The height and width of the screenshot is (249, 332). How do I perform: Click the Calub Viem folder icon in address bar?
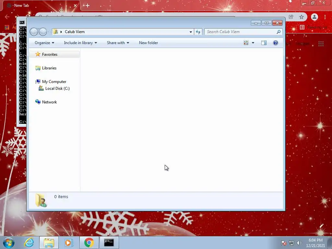[x=55, y=31]
